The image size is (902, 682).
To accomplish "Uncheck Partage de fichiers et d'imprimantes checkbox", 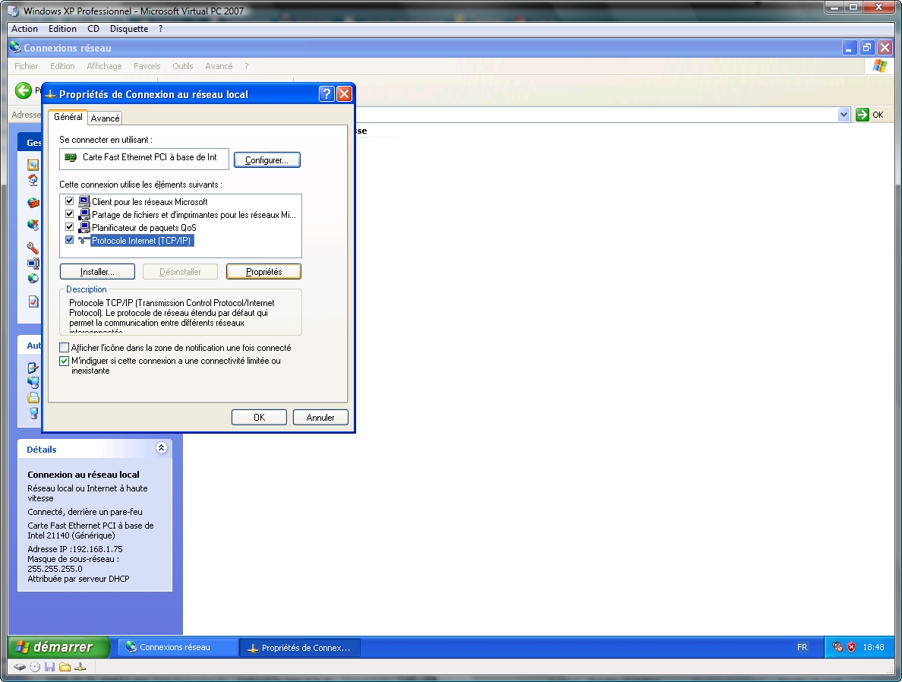I will [70, 214].
